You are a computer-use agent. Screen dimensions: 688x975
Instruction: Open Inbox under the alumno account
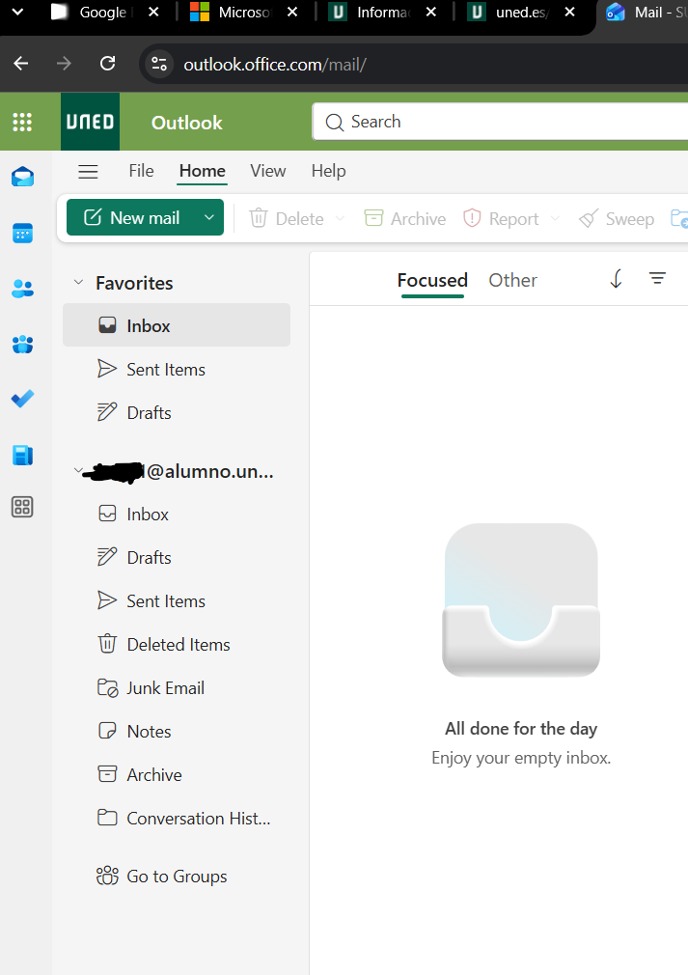point(177,515)
